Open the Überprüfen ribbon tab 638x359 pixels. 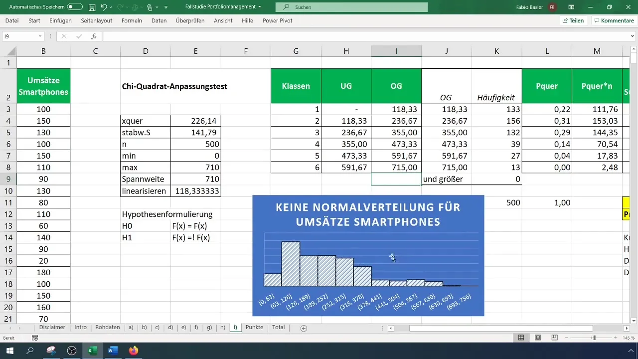click(x=191, y=20)
